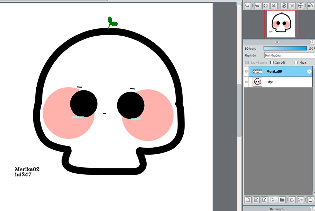Screen dimensions: 315x211
Task: Add a new 1-bit layer
Action: (264, 200)
